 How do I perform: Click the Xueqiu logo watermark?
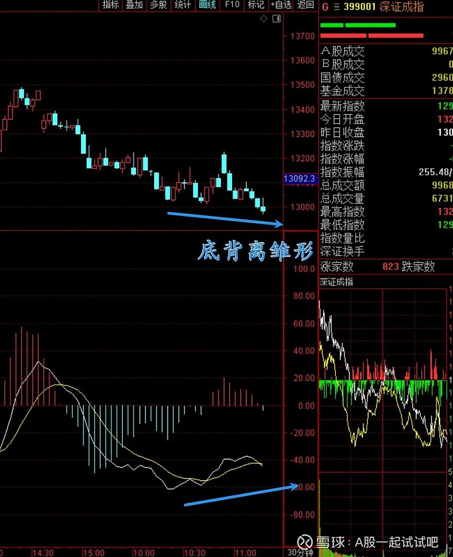(305, 541)
